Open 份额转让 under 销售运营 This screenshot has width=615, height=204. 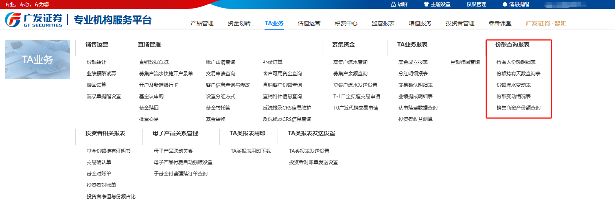pos(96,62)
